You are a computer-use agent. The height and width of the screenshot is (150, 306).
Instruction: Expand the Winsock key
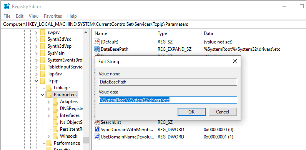(x=49, y=136)
